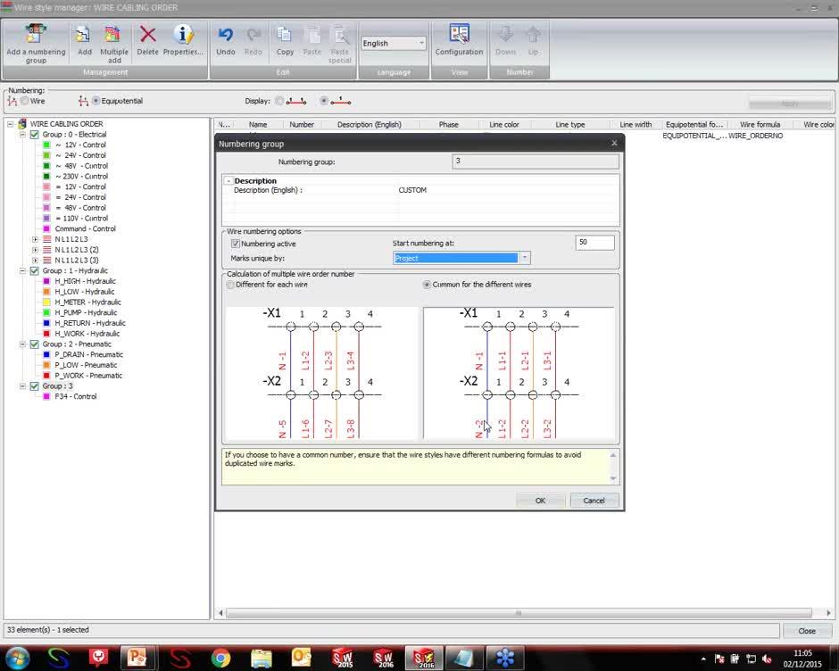
Task: Click the Undo arrow icon
Action: point(226,36)
